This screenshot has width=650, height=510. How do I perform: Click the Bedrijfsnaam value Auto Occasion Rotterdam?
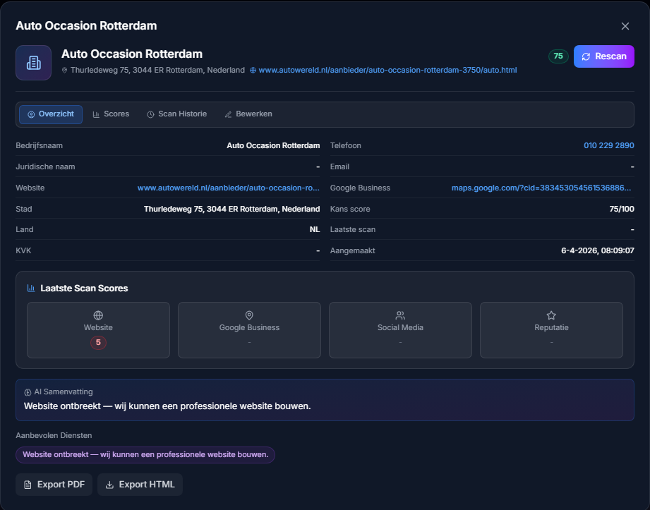point(273,146)
